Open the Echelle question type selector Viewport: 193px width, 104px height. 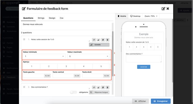(x=99, y=45)
